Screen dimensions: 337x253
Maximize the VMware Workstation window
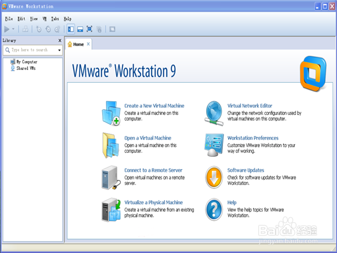[x=325, y=6]
